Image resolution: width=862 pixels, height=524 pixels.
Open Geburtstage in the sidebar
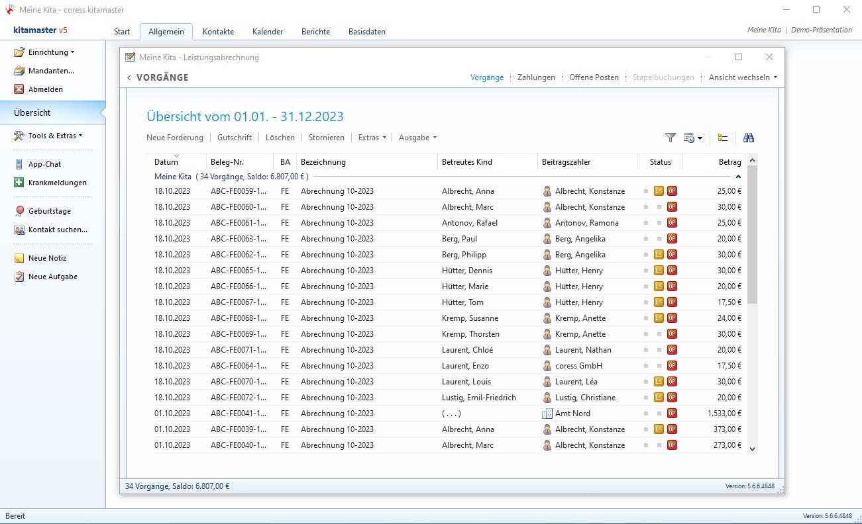[x=49, y=211]
